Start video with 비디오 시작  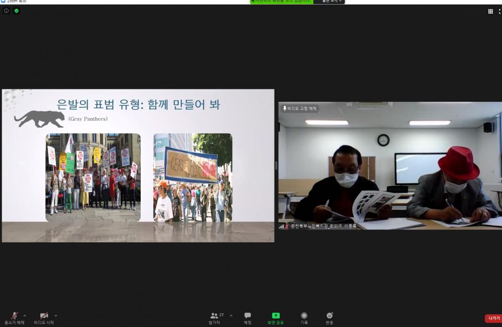[x=44, y=318]
